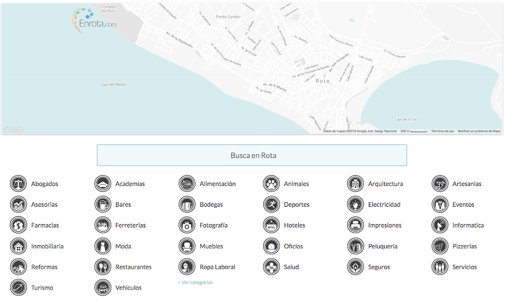Image resolution: width=505 pixels, height=301 pixels.
Task: Open Términos de uso map link
Action: coord(442,131)
